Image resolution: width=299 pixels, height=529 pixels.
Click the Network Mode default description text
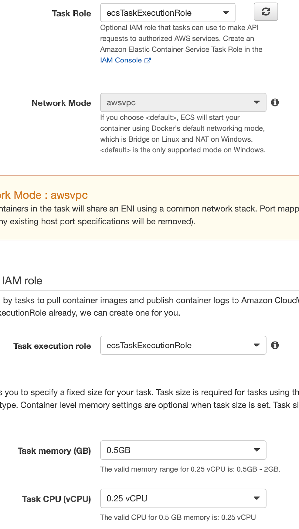coord(182,134)
